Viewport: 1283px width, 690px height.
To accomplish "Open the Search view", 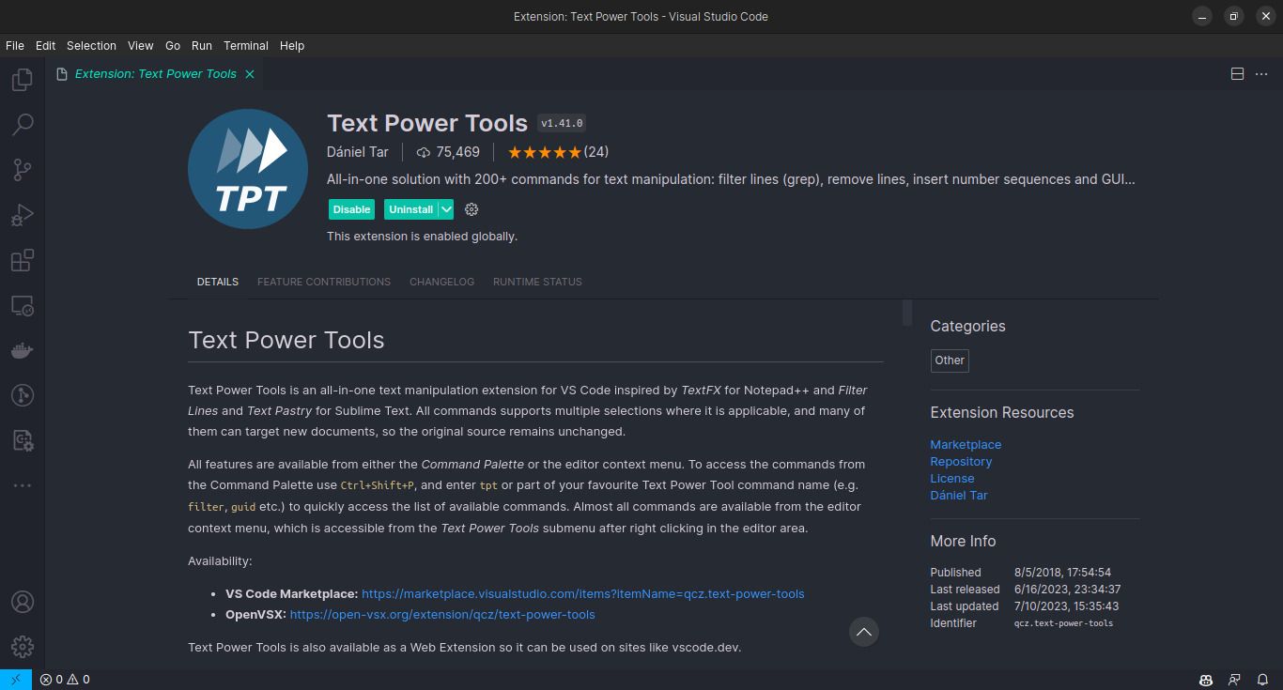I will 22,124.
